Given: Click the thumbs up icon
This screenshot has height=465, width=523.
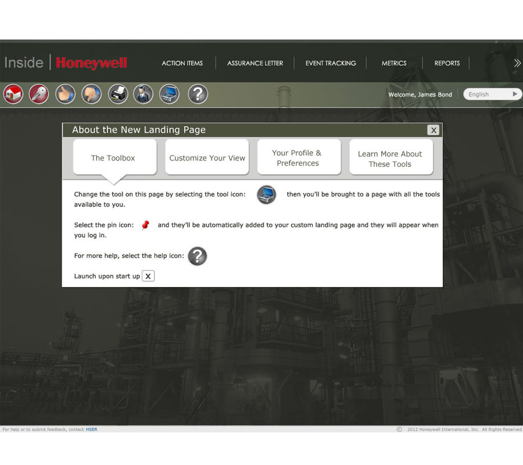Looking at the screenshot, I should [x=66, y=94].
